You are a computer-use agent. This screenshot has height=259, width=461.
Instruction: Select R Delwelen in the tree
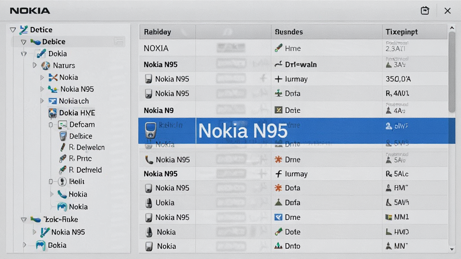(87, 147)
